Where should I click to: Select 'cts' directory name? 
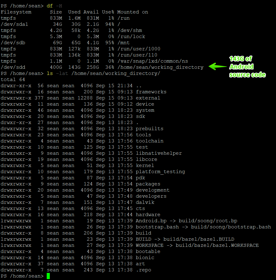(140, 208)
